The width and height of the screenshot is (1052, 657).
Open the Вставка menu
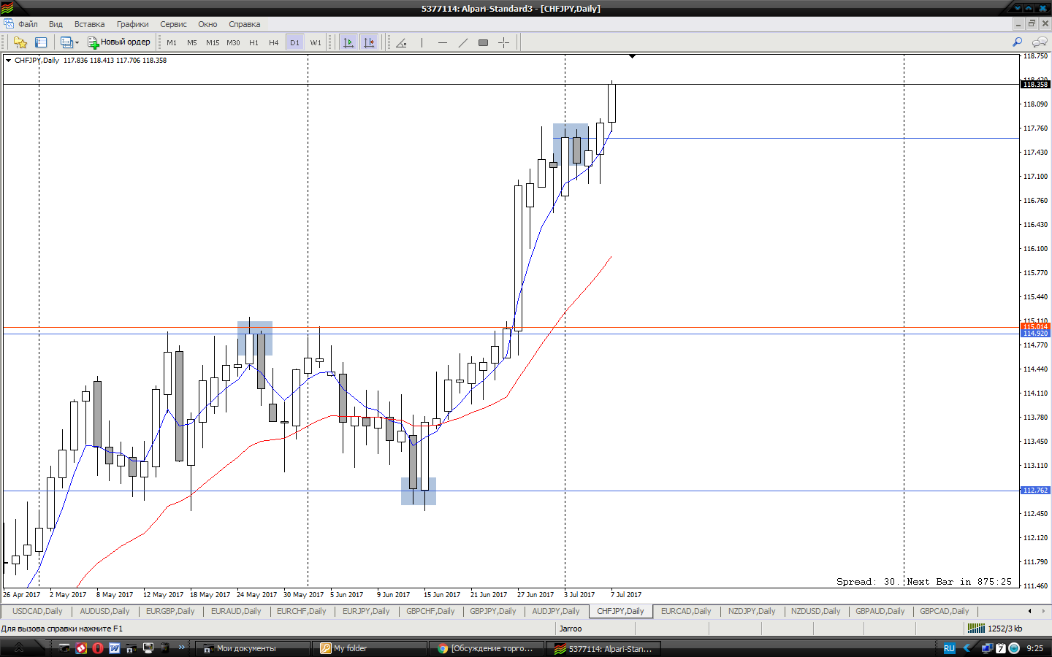[89, 24]
